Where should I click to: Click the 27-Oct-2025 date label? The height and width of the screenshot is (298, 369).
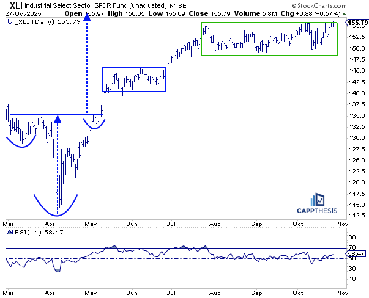pos(23,13)
